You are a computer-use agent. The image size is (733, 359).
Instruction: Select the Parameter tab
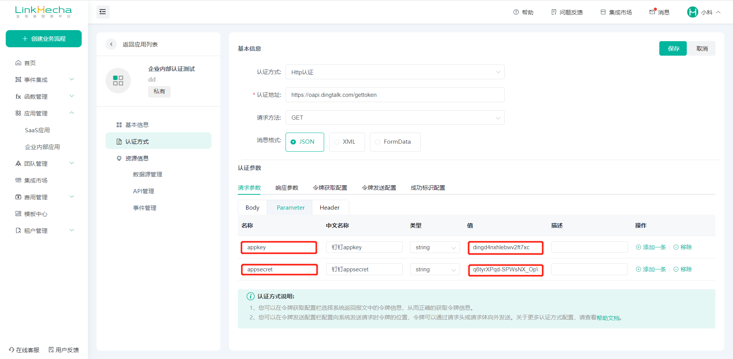click(x=291, y=207)
